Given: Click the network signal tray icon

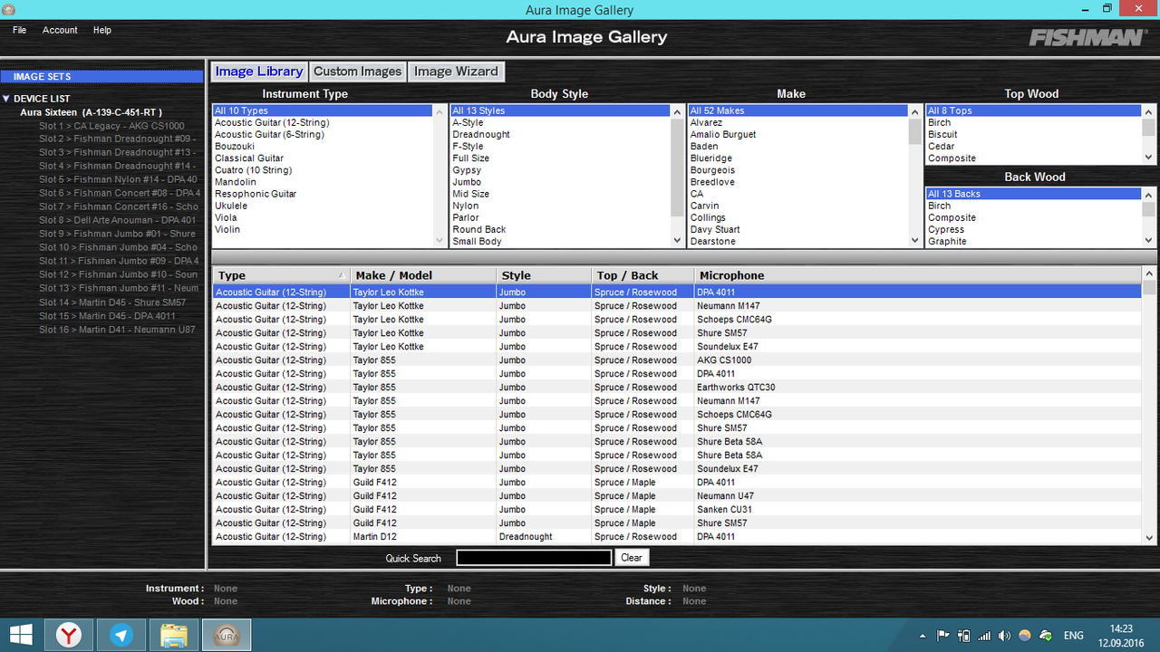Looking at the screenshot, I should point(984,636).
